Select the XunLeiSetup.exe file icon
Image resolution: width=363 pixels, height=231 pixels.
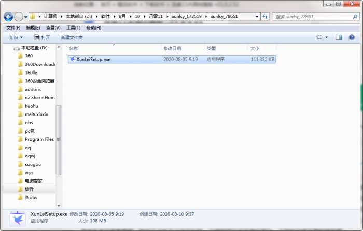(x=72, y=59)
